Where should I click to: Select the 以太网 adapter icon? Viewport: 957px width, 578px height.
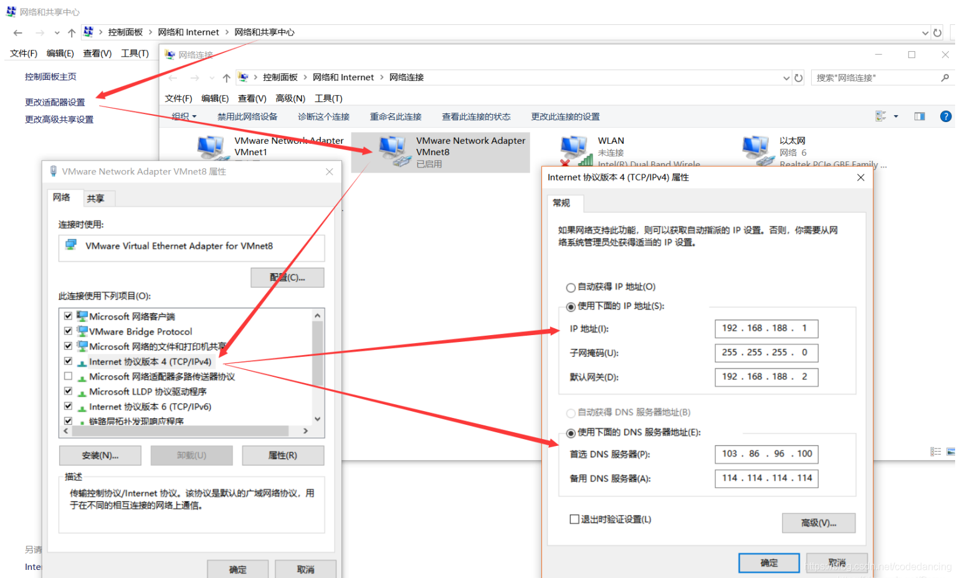(756, 148)
